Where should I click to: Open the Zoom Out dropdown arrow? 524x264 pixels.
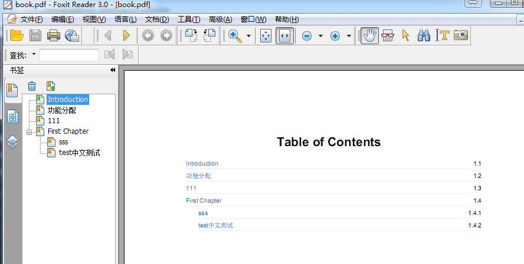tap(320, 36)
